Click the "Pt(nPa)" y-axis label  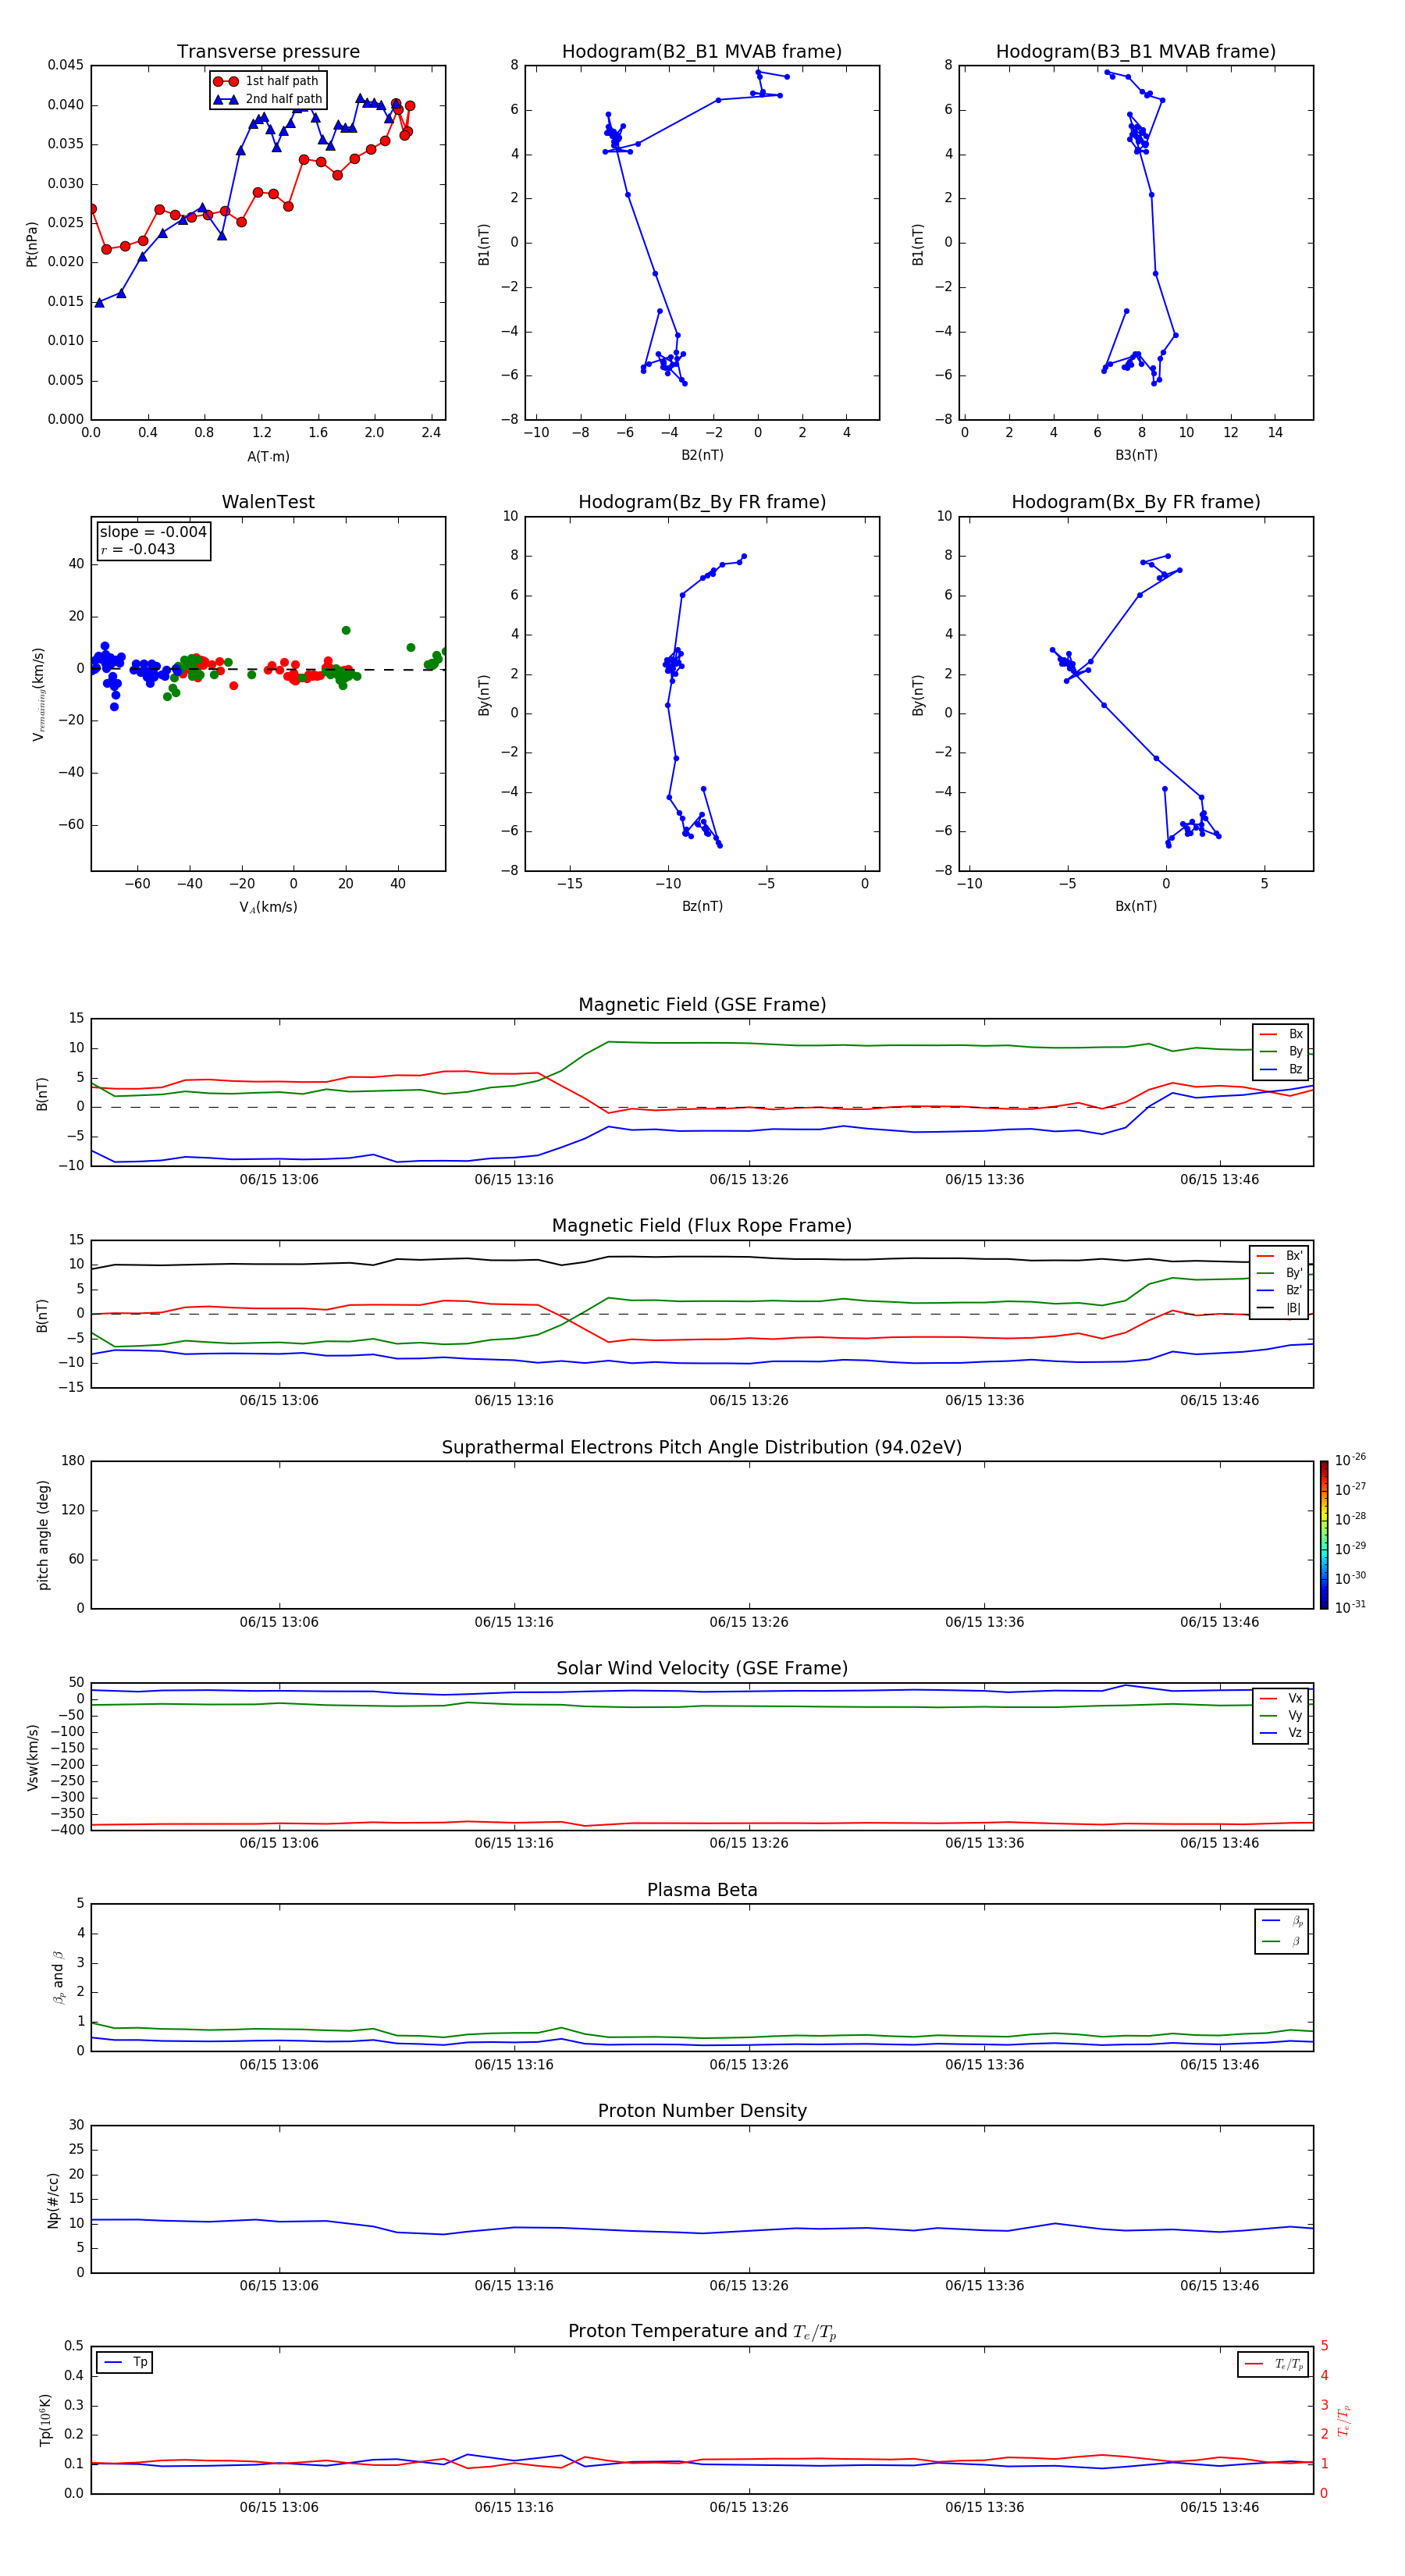[31, 243]
